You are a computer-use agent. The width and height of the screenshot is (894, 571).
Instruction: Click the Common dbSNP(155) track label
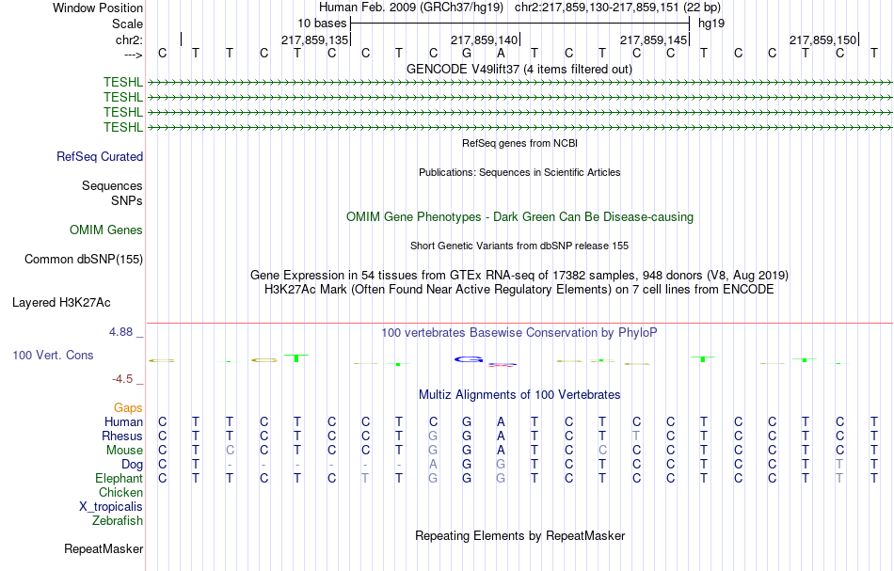coord(84,260)
